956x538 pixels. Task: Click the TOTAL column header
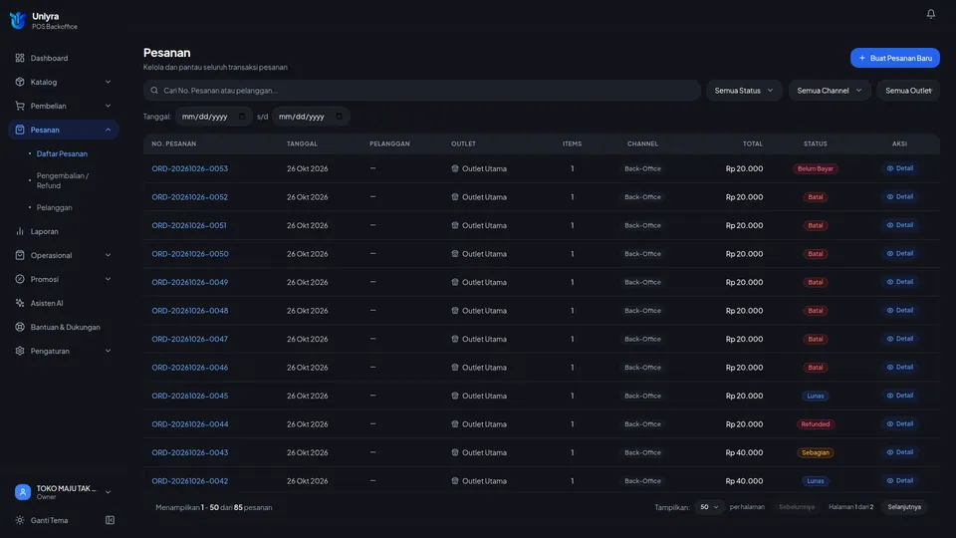753,143
